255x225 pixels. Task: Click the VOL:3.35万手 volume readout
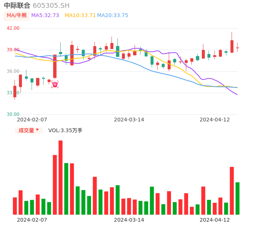[x=65, y=130]
